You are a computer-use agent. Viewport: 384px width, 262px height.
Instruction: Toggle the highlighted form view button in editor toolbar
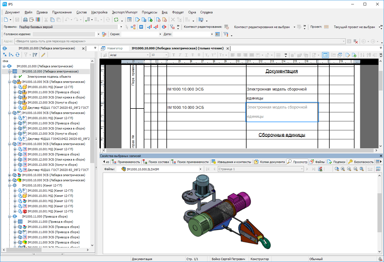tap(325, 55)
